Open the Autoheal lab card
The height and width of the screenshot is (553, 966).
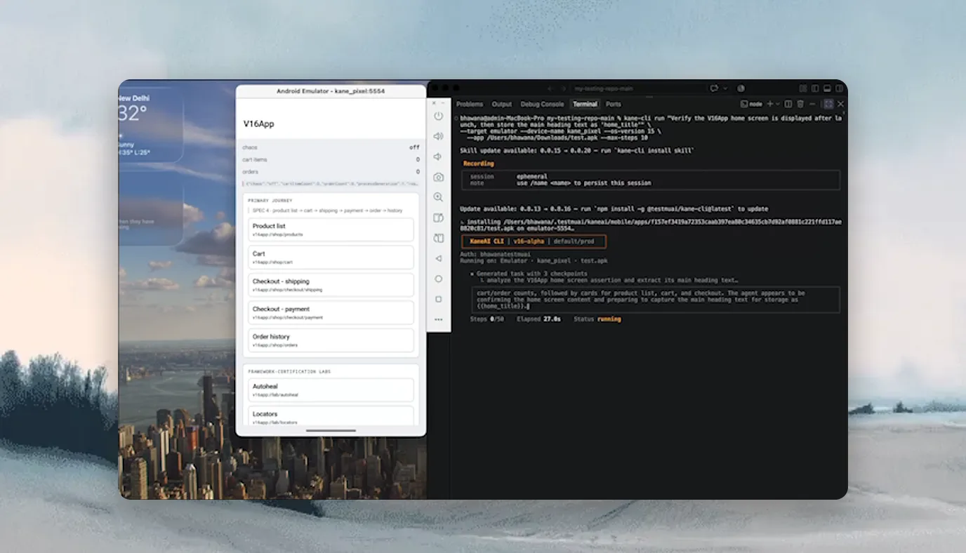tap(331, 390)
